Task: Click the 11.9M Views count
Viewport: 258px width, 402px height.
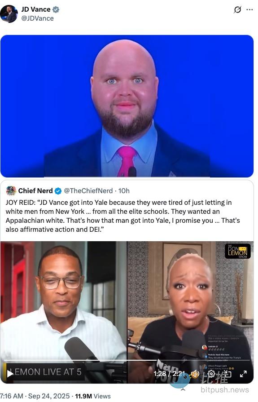Action: coord(93,396)
